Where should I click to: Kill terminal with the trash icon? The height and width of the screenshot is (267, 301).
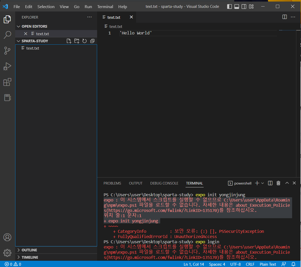pyautogui.click(x=278, y=183)
